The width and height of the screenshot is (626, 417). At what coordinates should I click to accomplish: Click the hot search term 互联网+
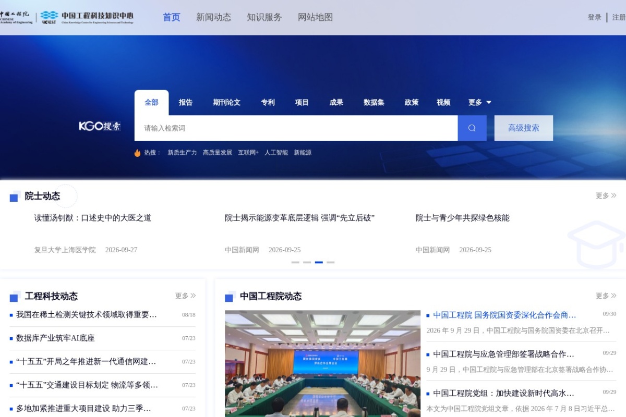point(248,153)
